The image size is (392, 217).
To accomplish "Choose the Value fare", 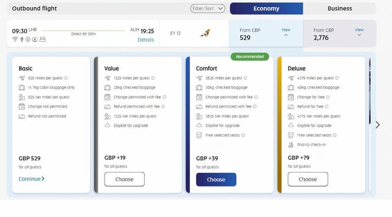I will click(x=124, y=179).
